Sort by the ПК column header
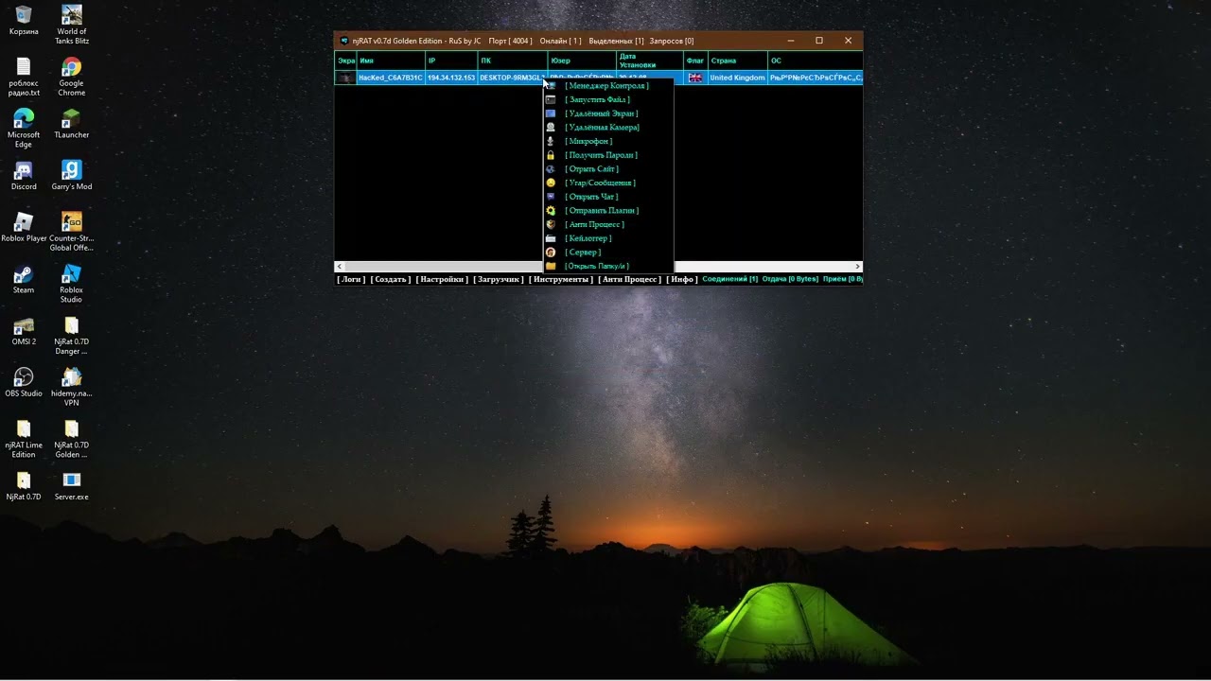The height and width of the screenshot is (681, 1211). point(513,61)
